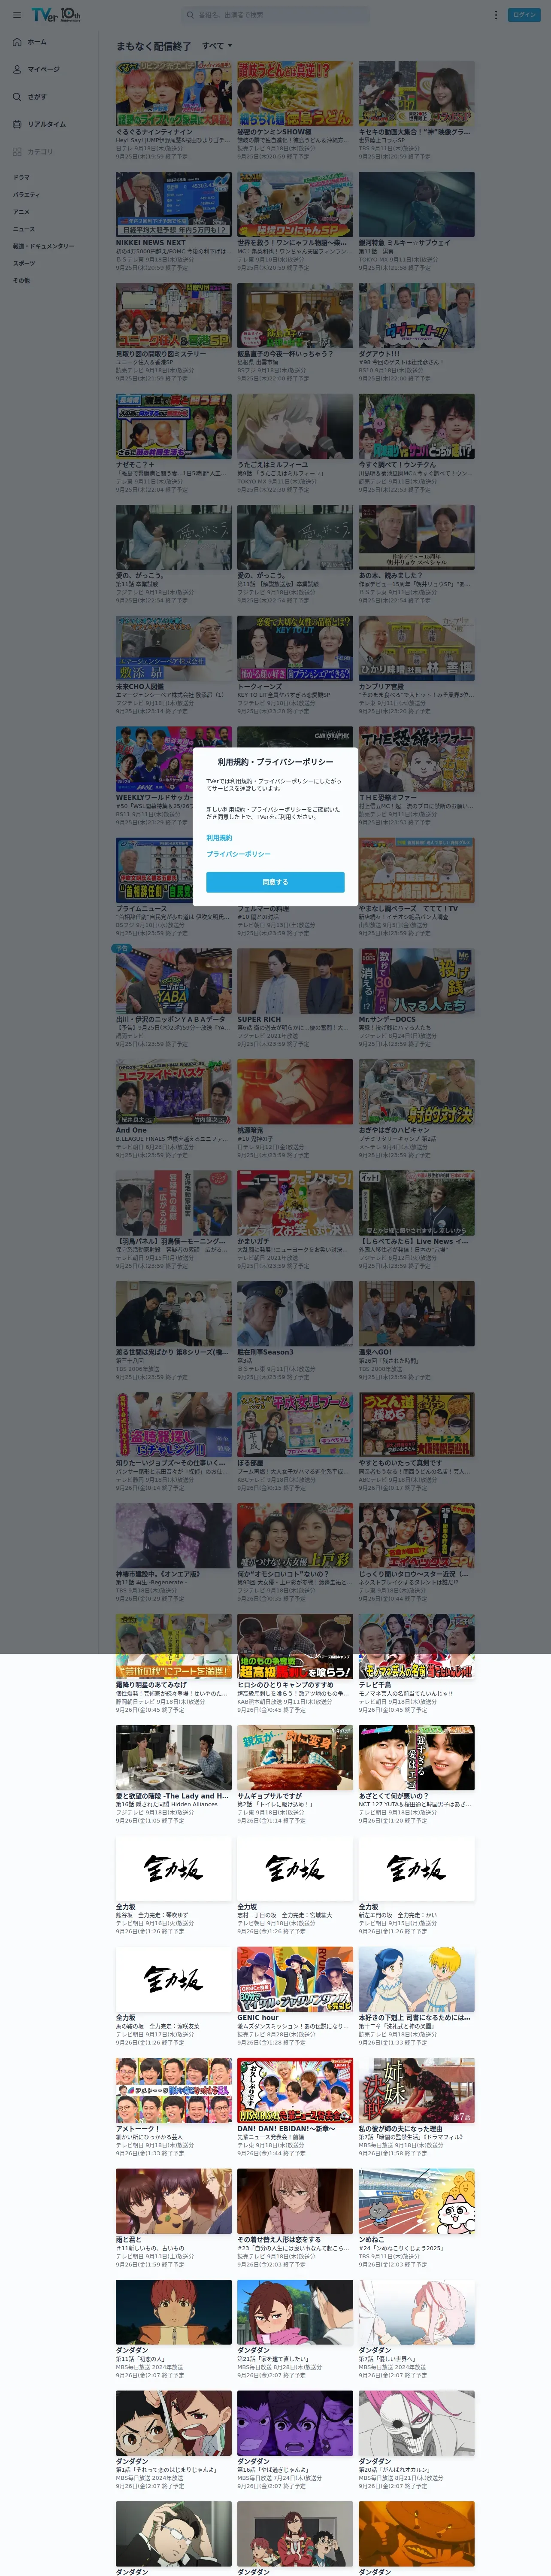Click テレビ千鳥 title text

coord(375,1685)
